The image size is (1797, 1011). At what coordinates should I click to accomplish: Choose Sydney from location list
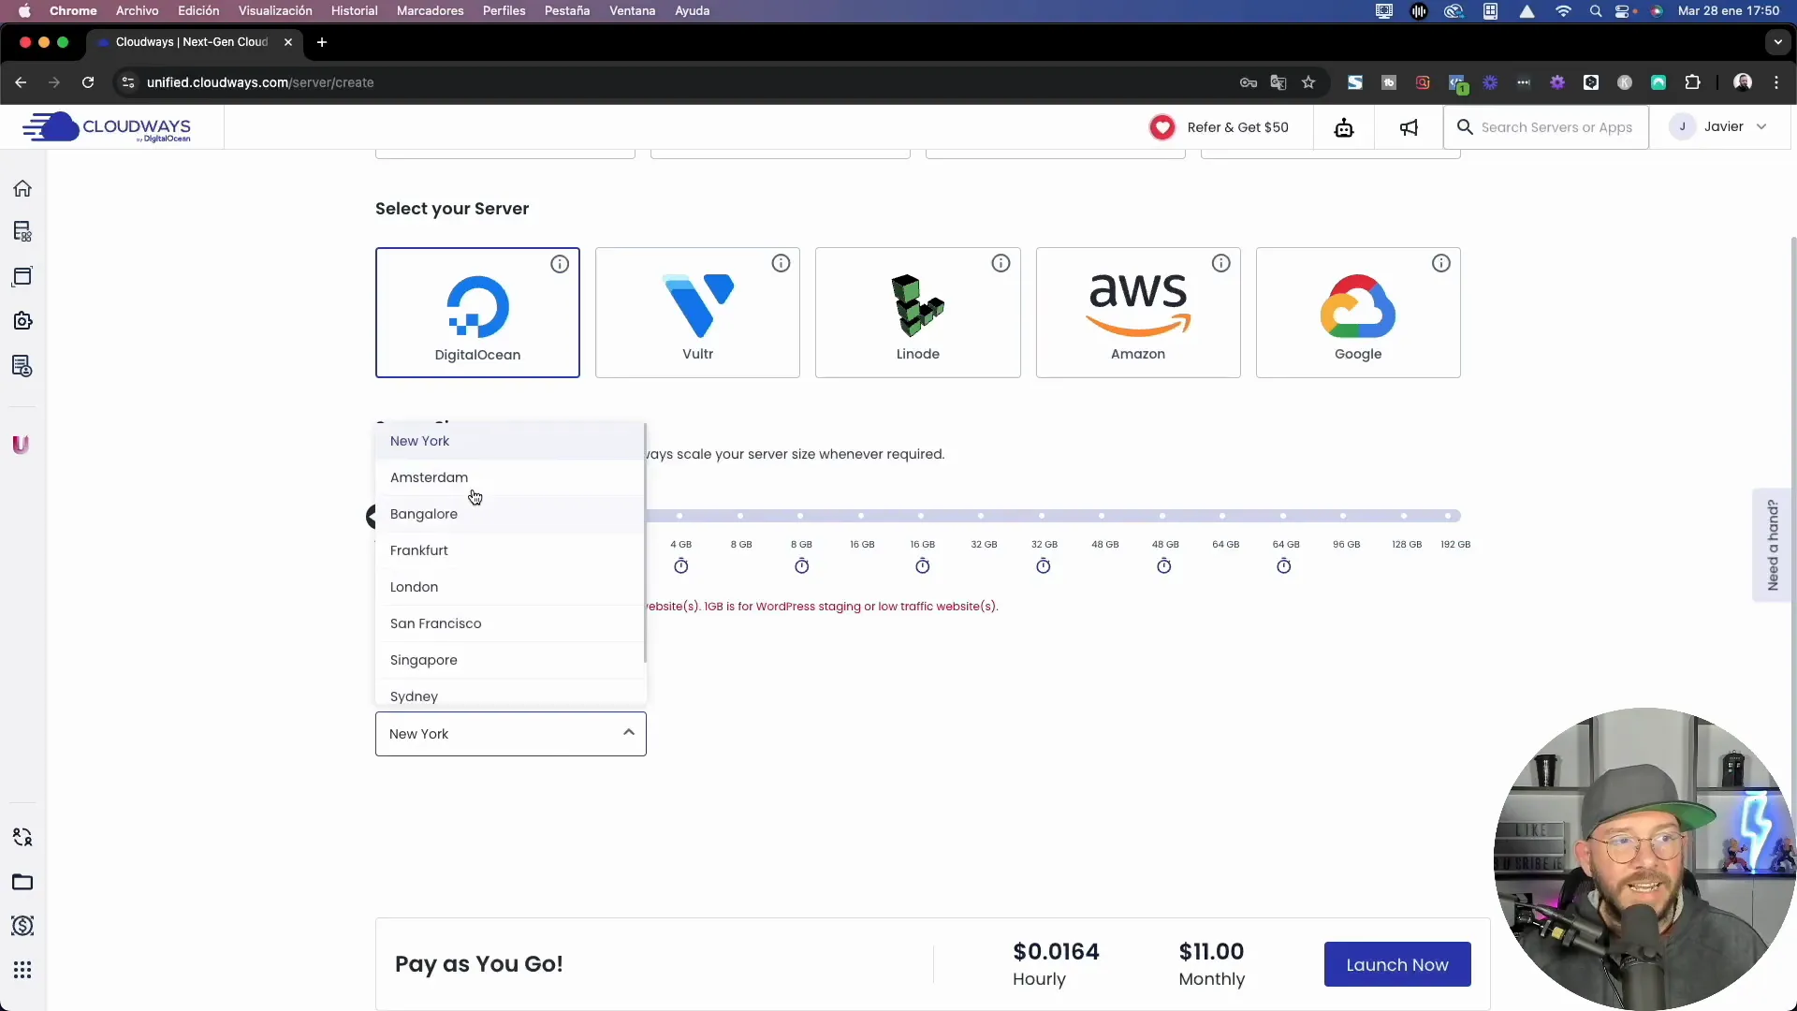point(509,694)
